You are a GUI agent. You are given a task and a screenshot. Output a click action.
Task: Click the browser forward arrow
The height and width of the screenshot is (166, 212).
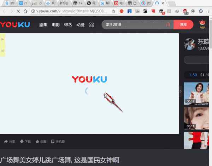11,11
